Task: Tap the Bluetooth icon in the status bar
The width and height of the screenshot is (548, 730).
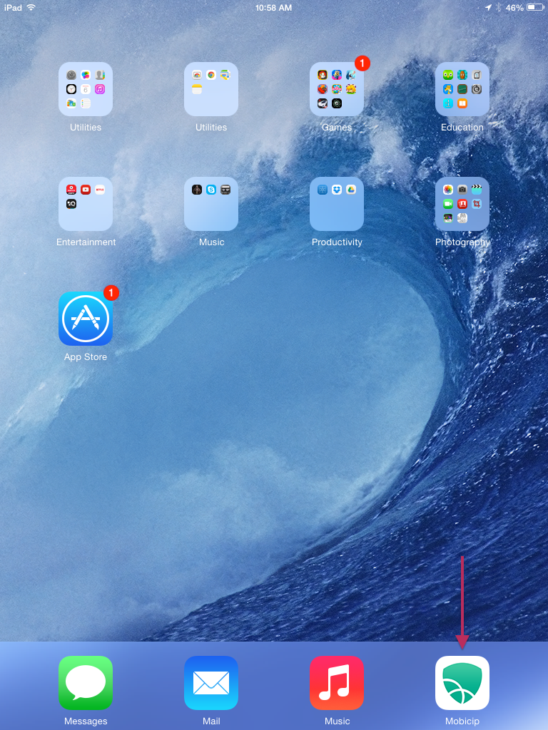Action: [498, 7]
